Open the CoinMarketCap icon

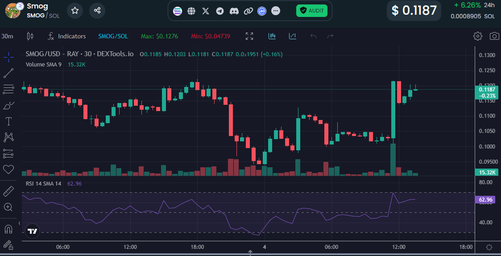(x=262, y=11)
